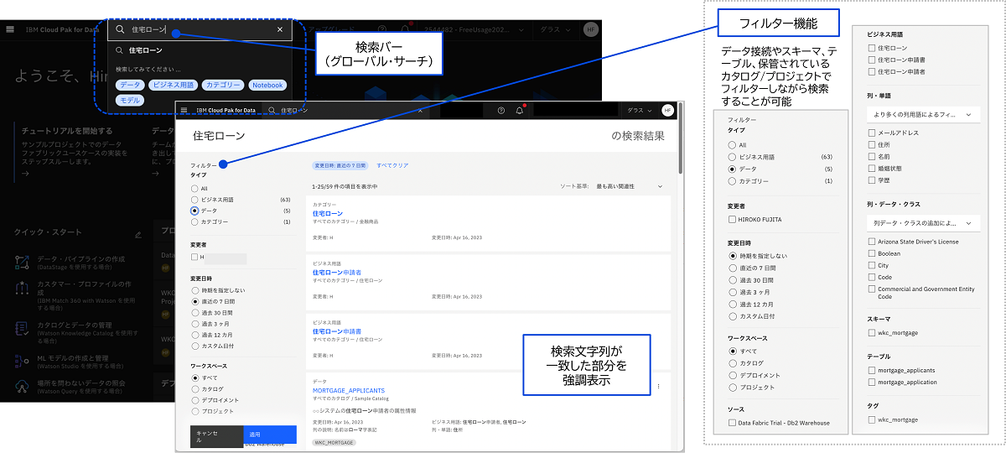The width and height of the screenshot is (1006, 453).
Task: Click the 適用 apply button
Action: 269,435
